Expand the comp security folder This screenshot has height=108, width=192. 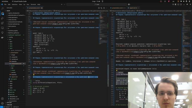[x=12, y=19]
